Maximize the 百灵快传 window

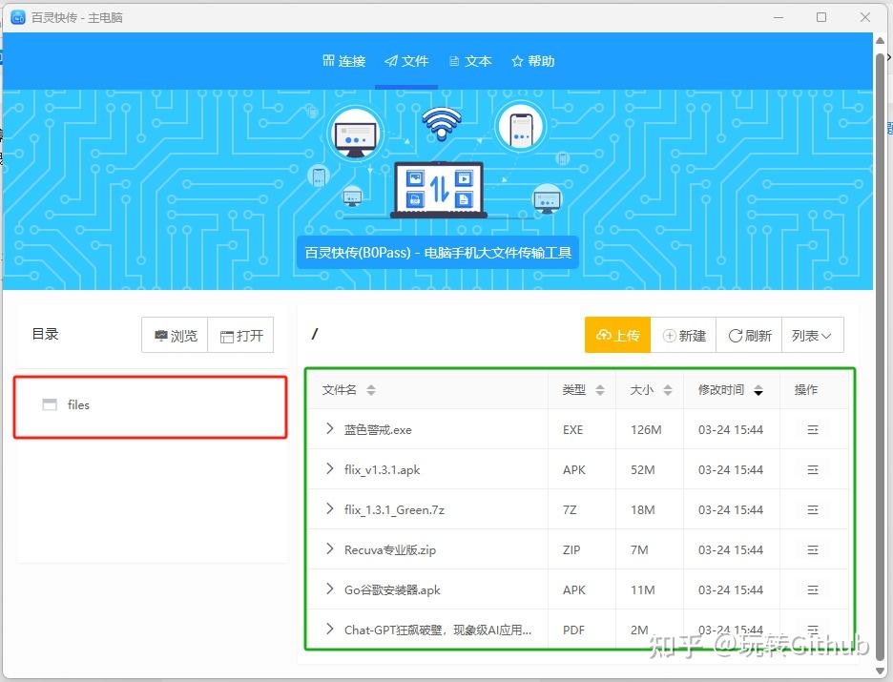coord(821,17)
